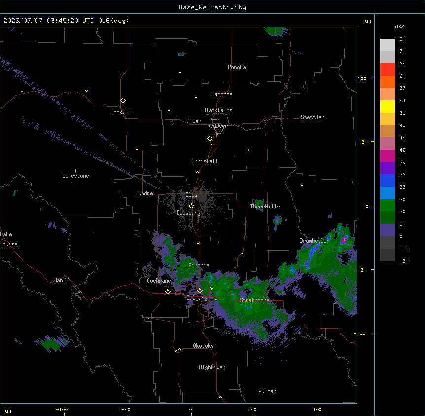Click the -30 dBZ legend value
Image resolution: width=425 pixels, height=416 pixels.
404,261
